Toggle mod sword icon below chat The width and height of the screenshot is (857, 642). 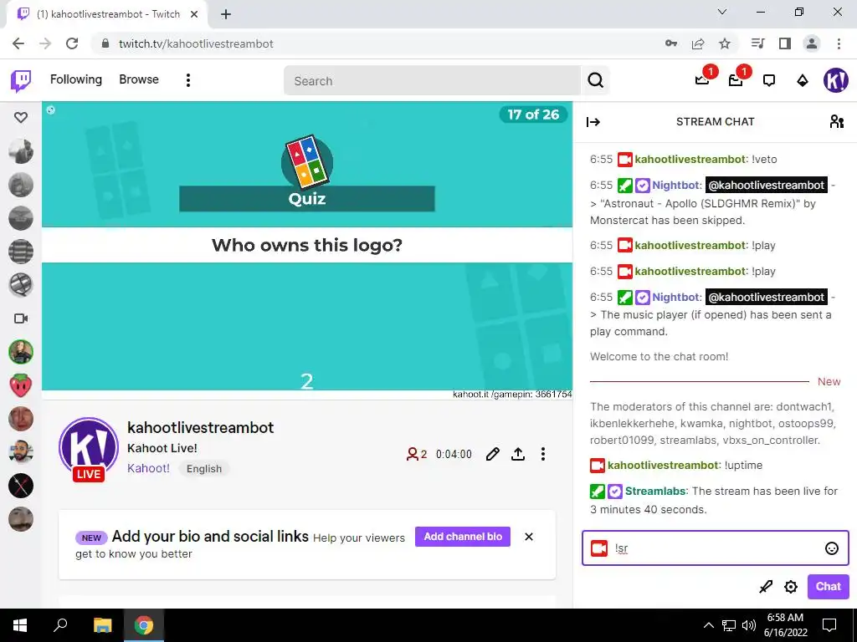click(766, 587)
